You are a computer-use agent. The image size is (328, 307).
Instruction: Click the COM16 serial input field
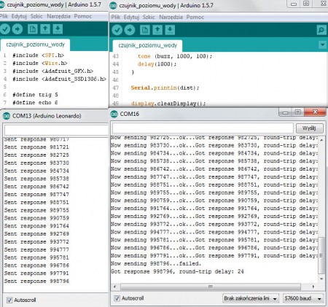[203, 128]
